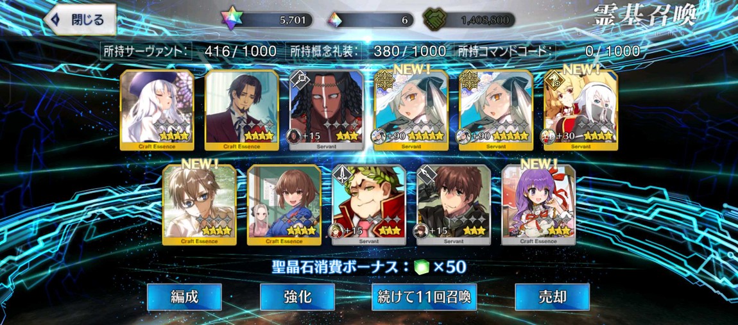Click the rainbow Saint Quartz star icon
Viewport: 738px width, 325px height.
coord(230,19)
